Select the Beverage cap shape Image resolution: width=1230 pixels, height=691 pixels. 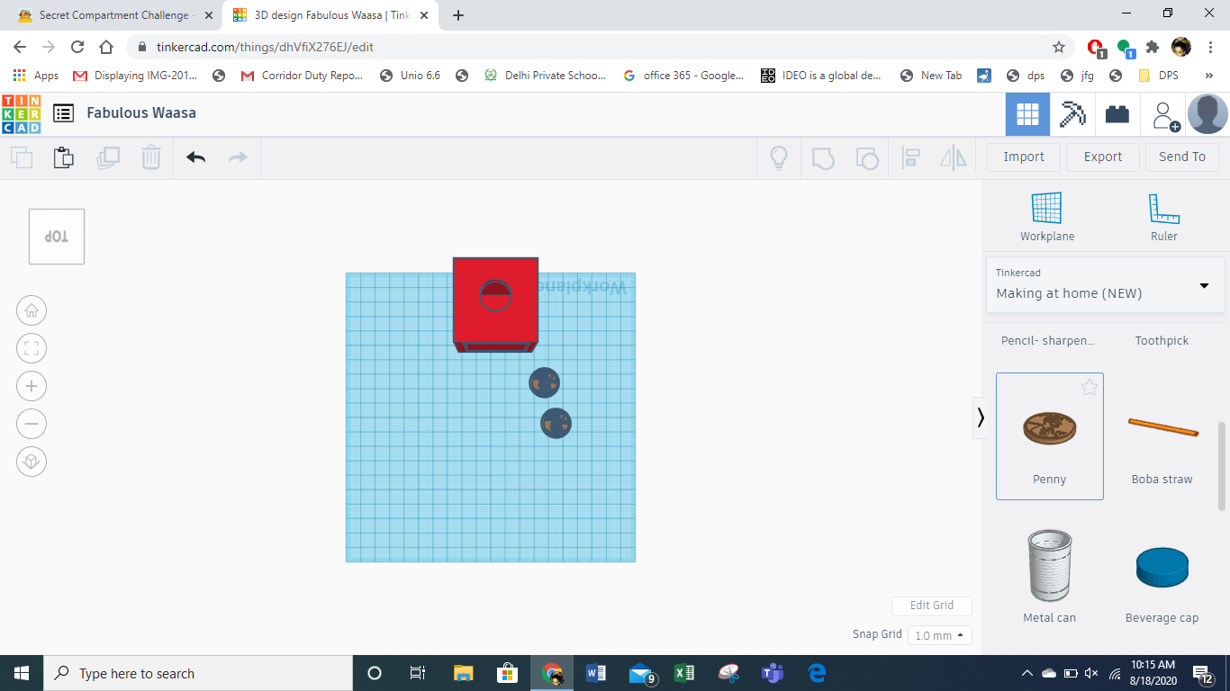point(1162,576)
